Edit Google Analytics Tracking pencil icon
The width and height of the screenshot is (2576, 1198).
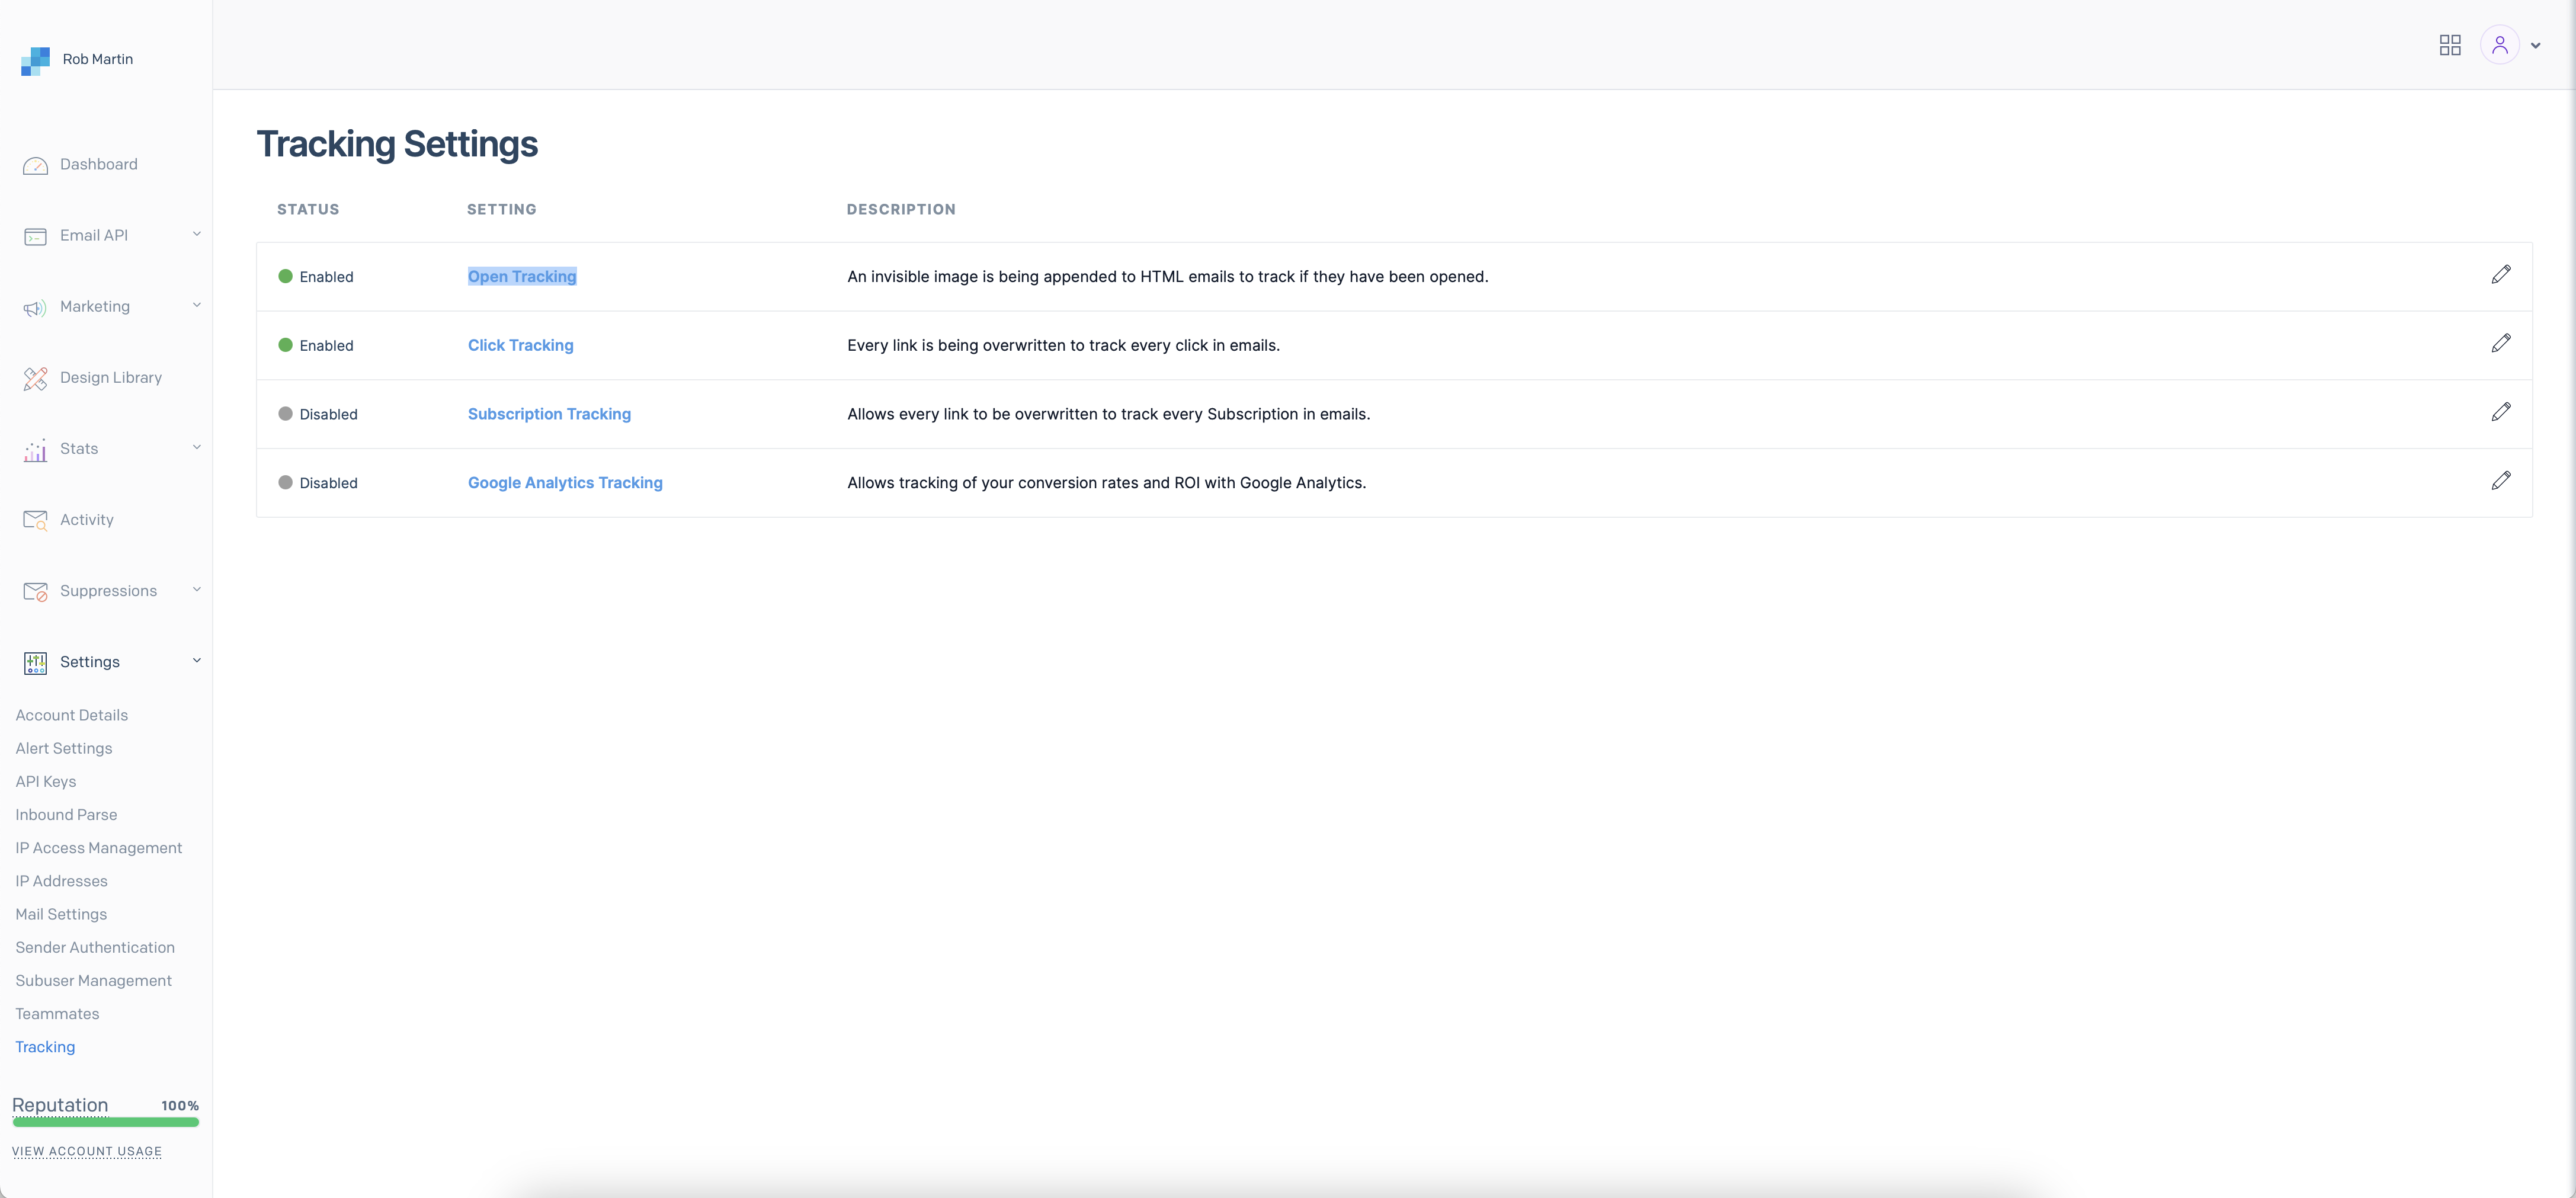[2500, 481]
